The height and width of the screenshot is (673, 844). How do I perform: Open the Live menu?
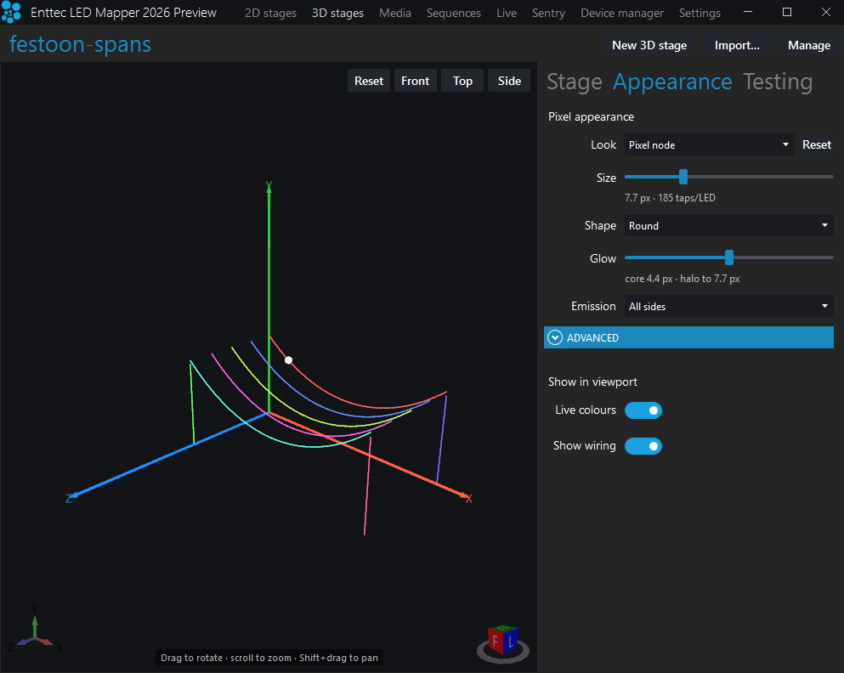[507, 13]
